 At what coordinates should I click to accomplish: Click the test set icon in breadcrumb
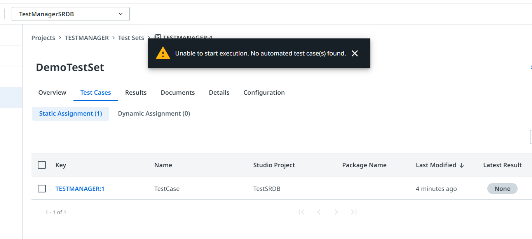click(x=157, y=37)
